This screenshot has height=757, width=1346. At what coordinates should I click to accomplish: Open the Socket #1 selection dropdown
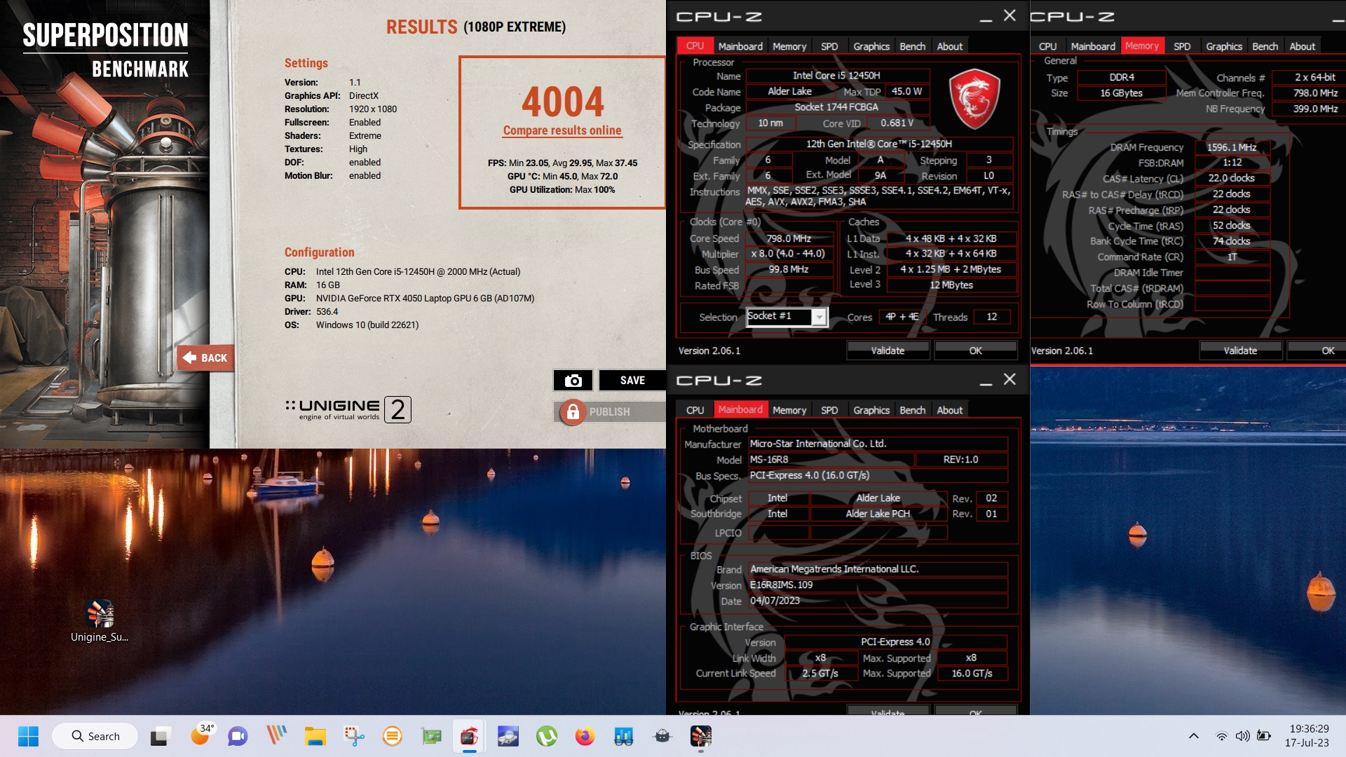(x=787, y=317)
